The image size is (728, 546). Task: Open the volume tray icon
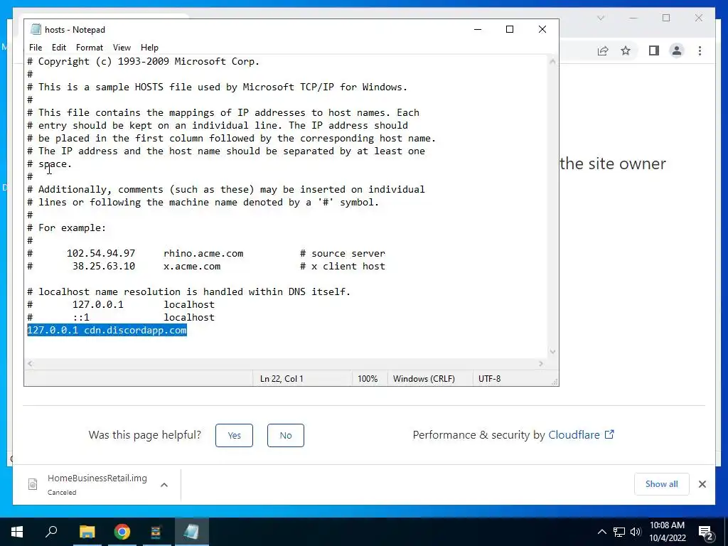(x=636, y=532)
